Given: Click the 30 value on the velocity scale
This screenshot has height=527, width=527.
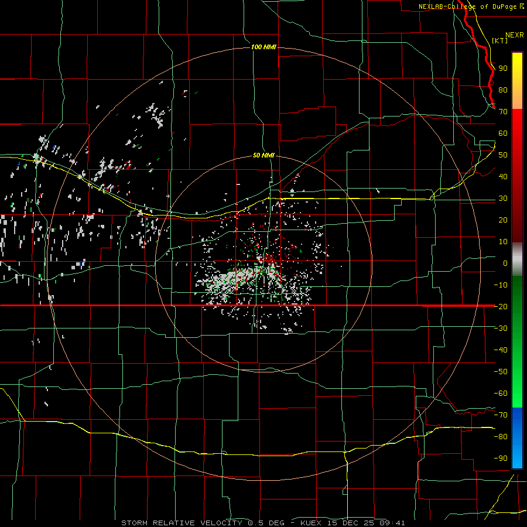Looking at the screenshot, I should pyautogui.click(x=503, y=199).
